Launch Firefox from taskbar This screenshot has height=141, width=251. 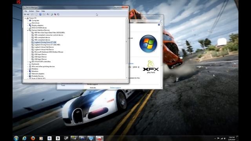33,138
